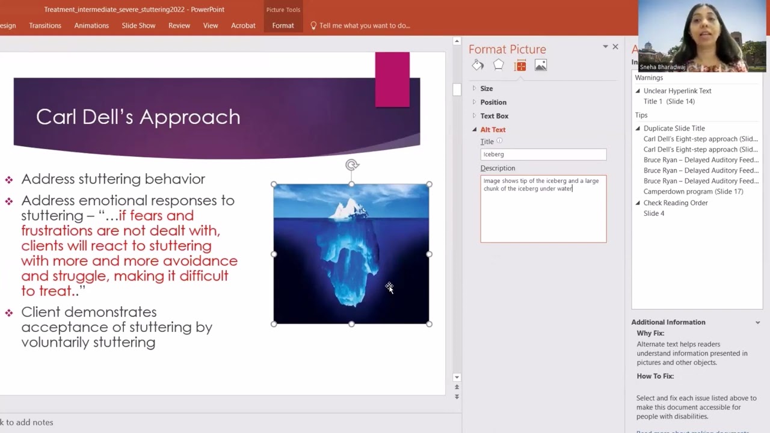The height and width of the screenshot is (433, 770).
Task: Select the Picture Tools Format tab
Action: point(283,26)
